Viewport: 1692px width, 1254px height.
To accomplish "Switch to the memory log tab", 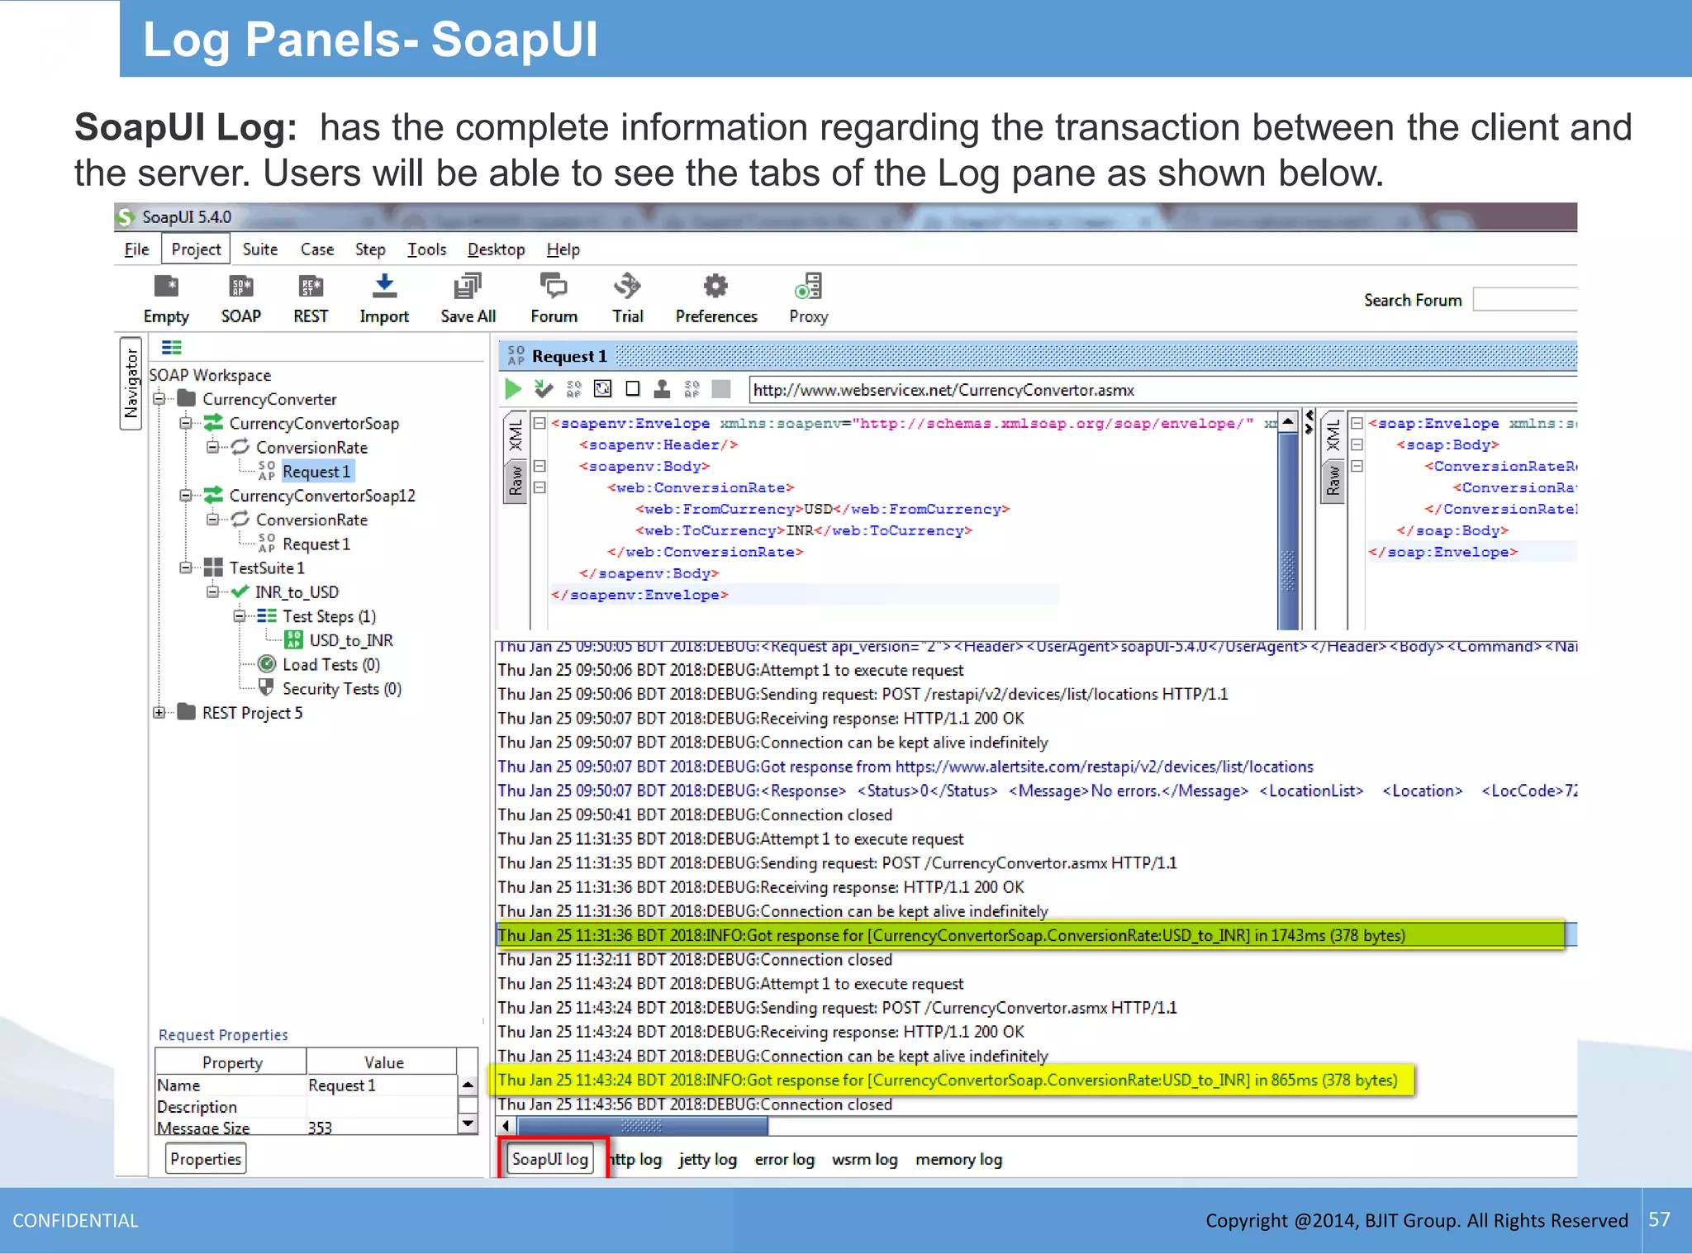I will pyautogui.click(x=958, y=1159).
